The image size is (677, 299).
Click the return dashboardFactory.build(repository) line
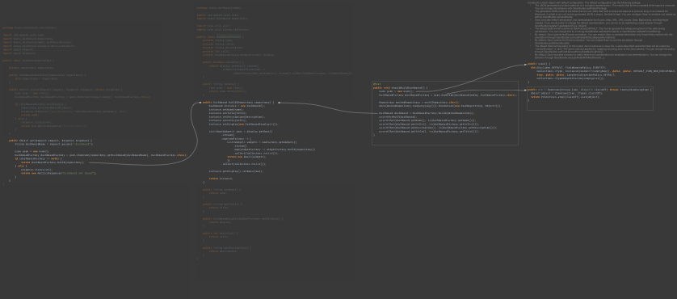53,162
